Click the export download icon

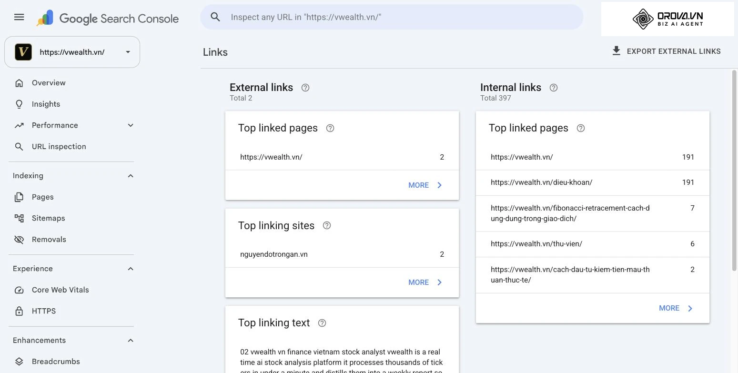[616, 51]
